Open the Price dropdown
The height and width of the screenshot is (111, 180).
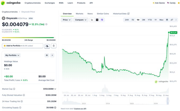(x=67, y=20)
